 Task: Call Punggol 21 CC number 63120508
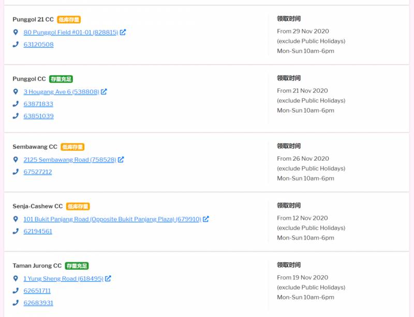(38, 44)
